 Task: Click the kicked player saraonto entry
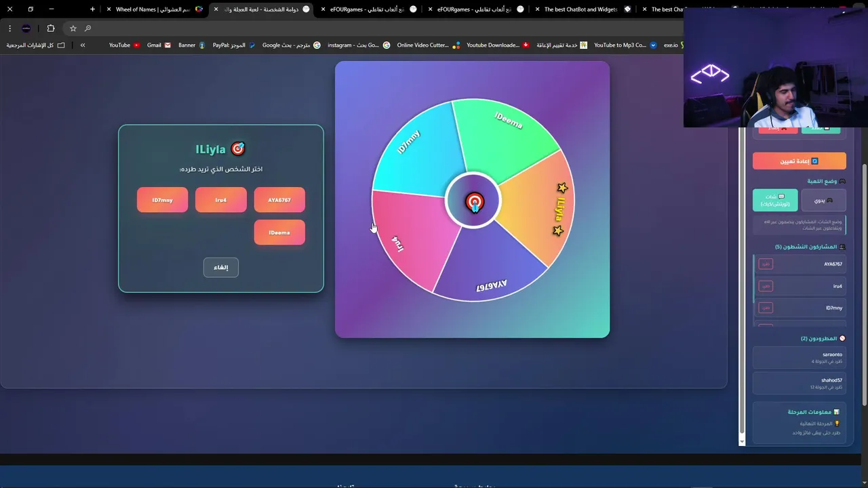[800, 357]
